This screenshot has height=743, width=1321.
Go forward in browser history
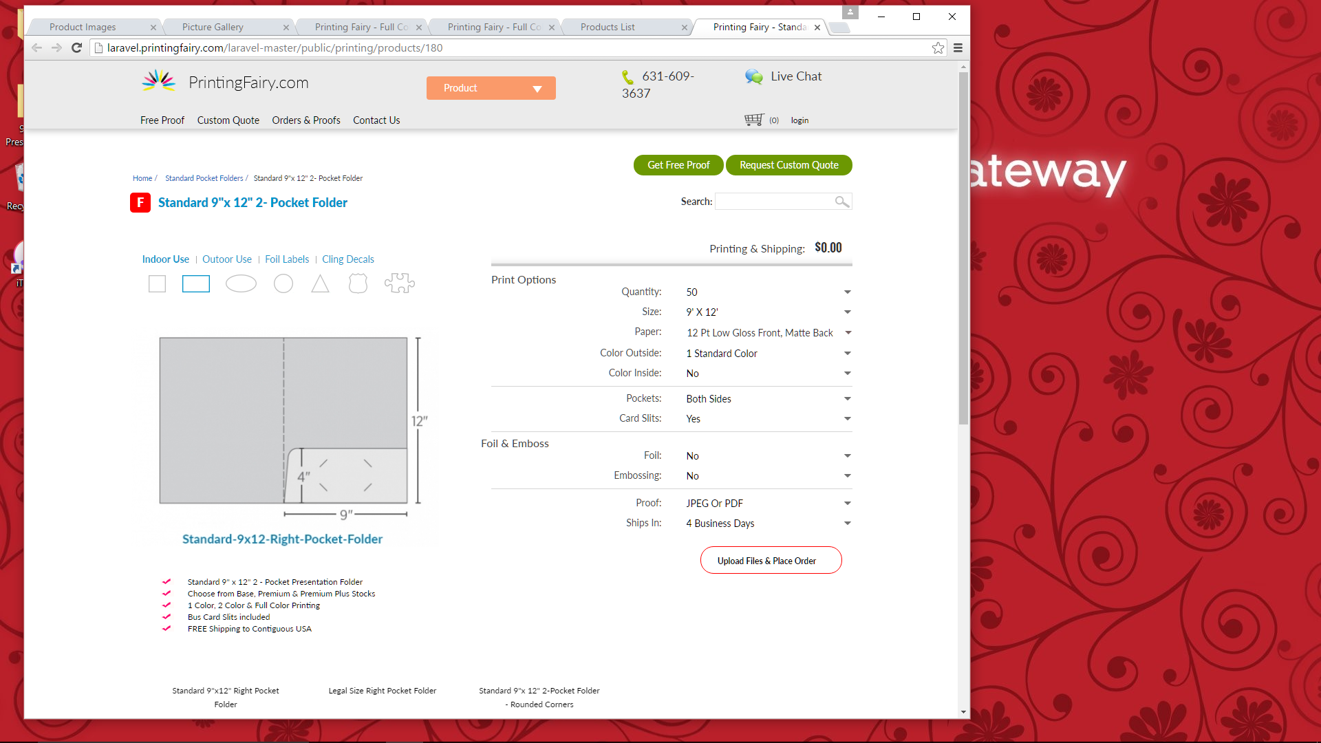coord(57,48)
